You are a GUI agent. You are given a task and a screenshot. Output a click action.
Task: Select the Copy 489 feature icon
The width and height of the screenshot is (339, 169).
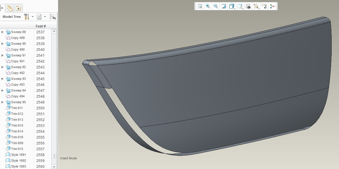[8, 38]
